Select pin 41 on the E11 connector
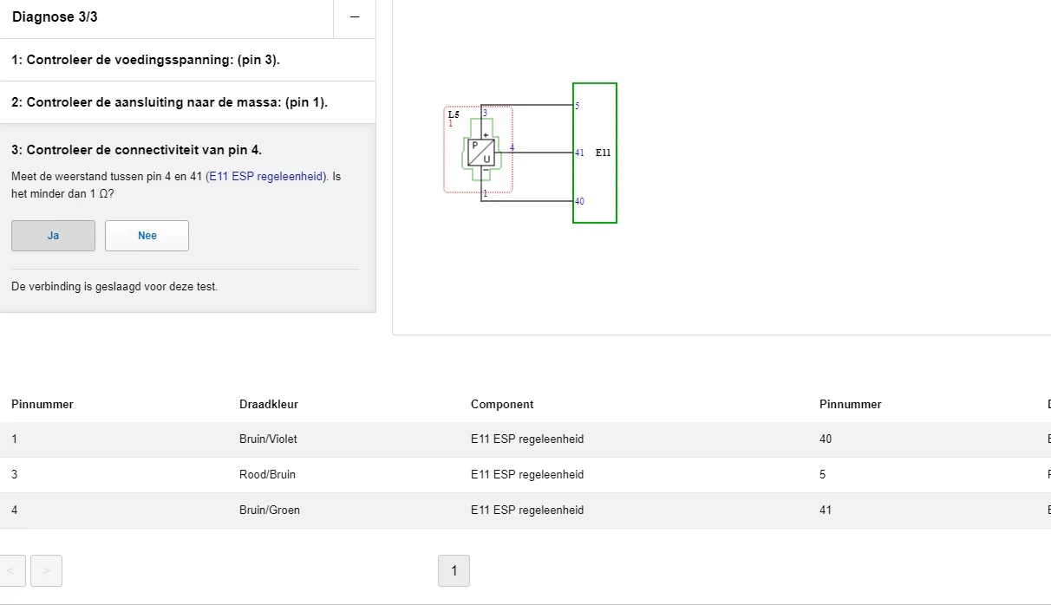The image size is (1051, 605). tap(579, 153)
